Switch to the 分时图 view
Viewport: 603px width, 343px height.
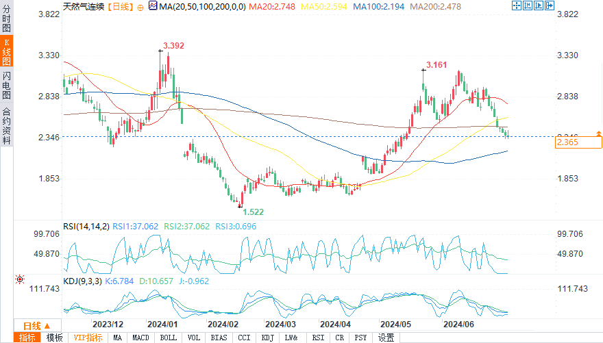click(x=6, y=21)
